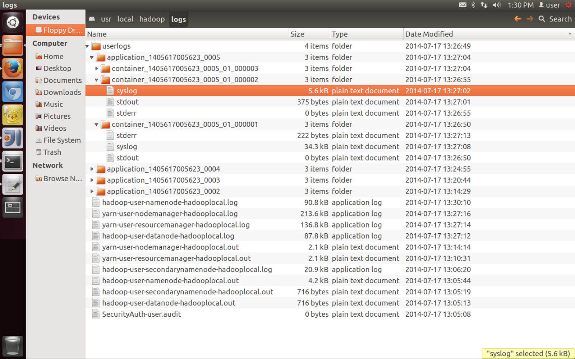Jump to the usr breadcrumb

coord(106,19)
